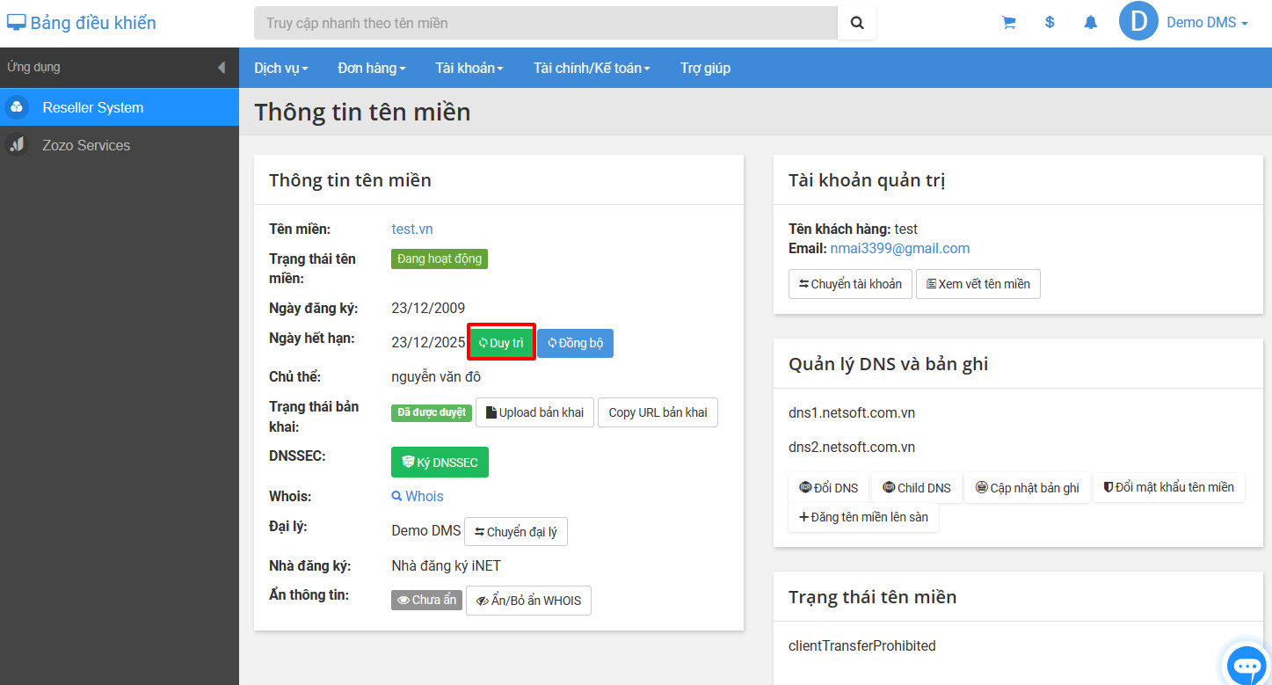Select Reseller System in sidebar
The image size is (1272, 685).
pos(120,107)
